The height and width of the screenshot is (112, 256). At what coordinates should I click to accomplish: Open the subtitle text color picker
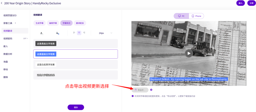(x=41, y=33)
